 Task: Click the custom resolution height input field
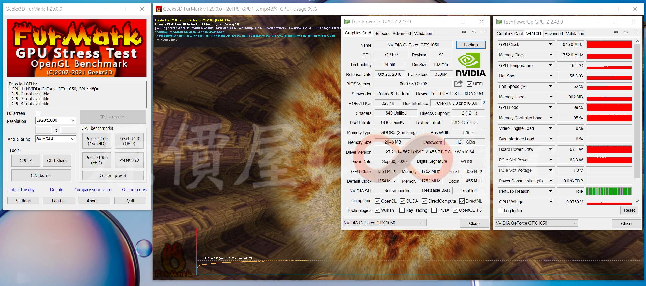coord(68,130)
